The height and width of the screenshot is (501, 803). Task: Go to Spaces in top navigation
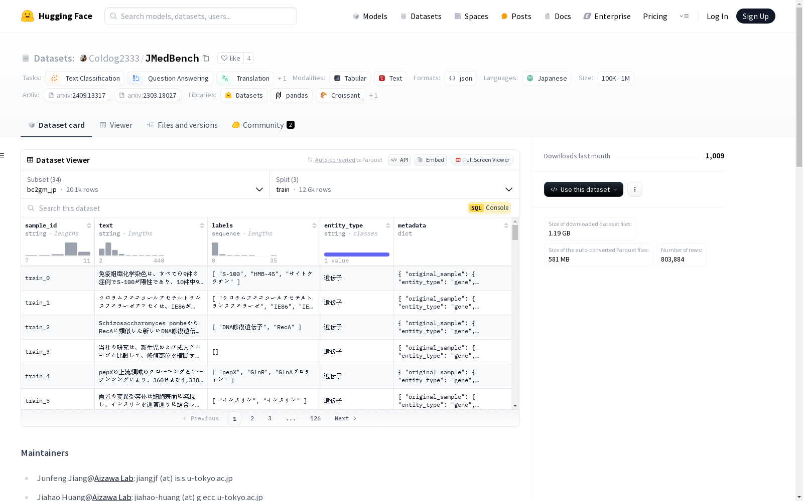pos(471,16)
